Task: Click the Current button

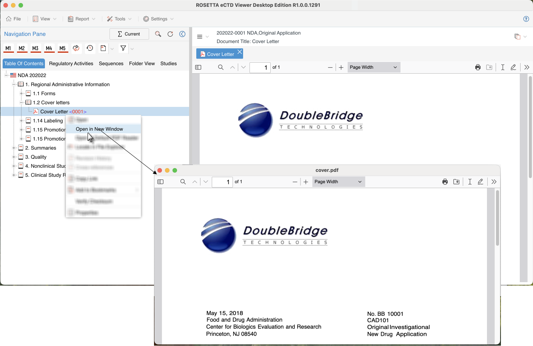Action: pos(129,34)
